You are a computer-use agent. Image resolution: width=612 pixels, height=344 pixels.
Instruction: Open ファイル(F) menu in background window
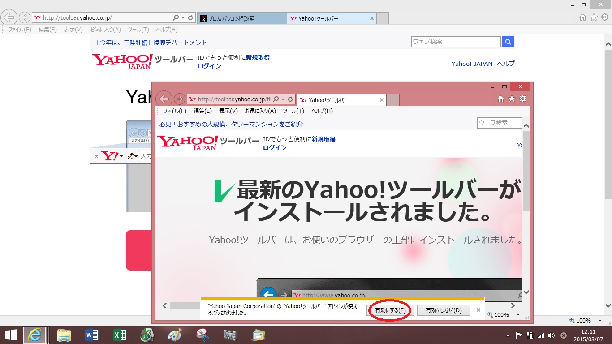19,30
